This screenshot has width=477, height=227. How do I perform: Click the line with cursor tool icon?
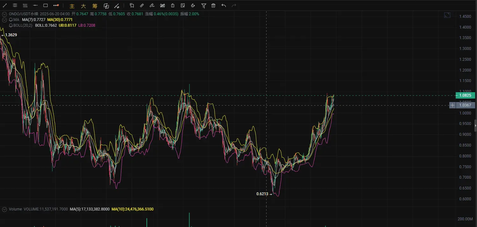117,6
